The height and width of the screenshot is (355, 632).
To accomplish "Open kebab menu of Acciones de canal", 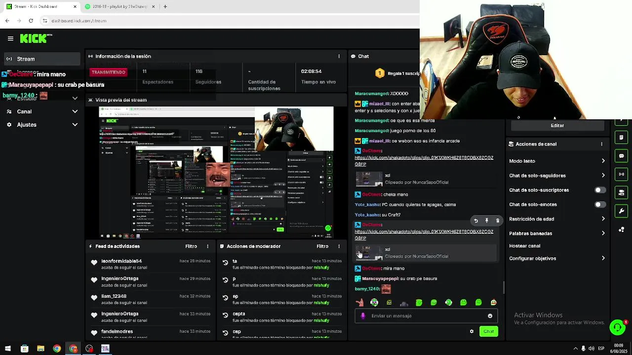I will click(x=601, y=144).
